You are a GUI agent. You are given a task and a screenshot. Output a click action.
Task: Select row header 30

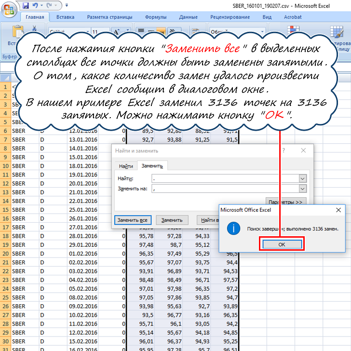(x=5, y=341)
